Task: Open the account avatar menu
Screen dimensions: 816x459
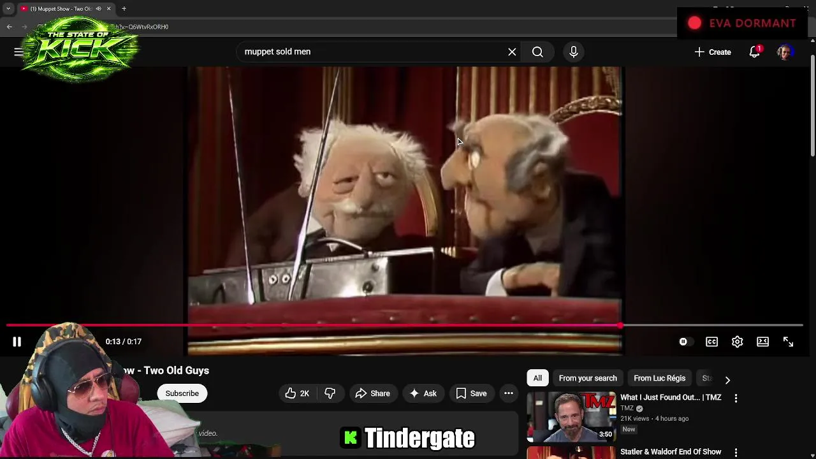Action: (x=785, y=52)
